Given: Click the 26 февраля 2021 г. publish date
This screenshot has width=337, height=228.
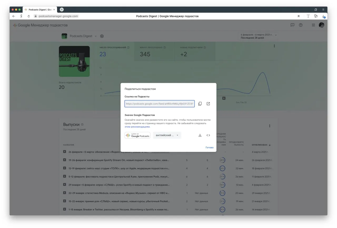Looking at the screenshot, I should (x=262, y=160).
